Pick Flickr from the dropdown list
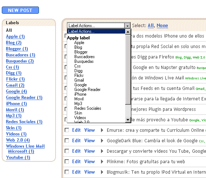 (x=79, y=75)
